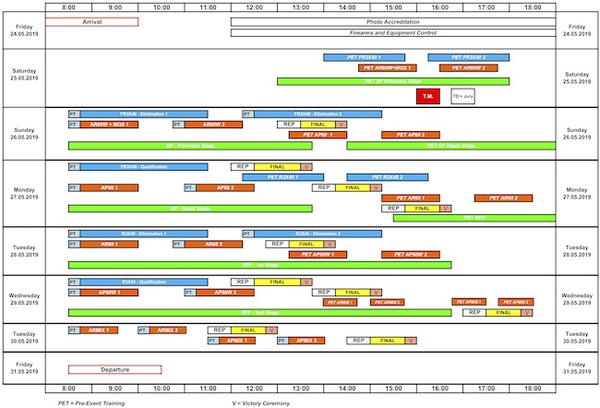The width and height of the screenshot is (600, 408).
Task: Click the TD + Jury box
Action: pyautogui.click(x=462, y=96)
